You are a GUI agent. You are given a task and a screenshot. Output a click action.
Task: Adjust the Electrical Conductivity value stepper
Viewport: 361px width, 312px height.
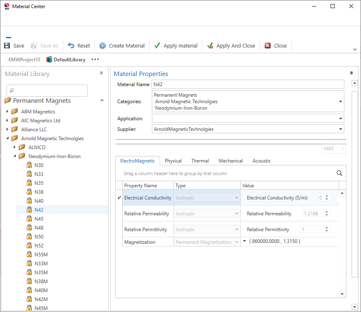click(x=327, y=197)
